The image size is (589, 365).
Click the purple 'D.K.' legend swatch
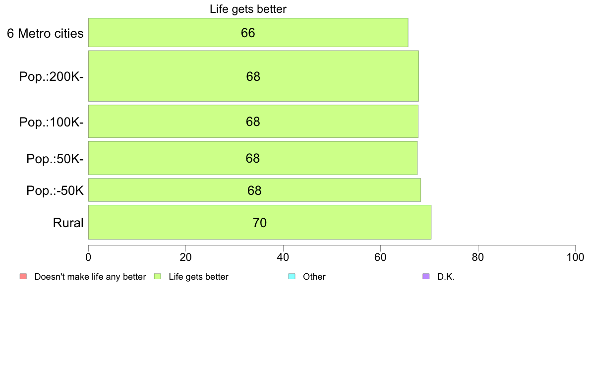(426, 276)
